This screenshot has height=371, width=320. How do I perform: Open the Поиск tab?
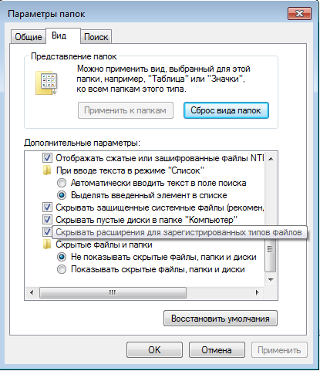click(x=96, y=37)
